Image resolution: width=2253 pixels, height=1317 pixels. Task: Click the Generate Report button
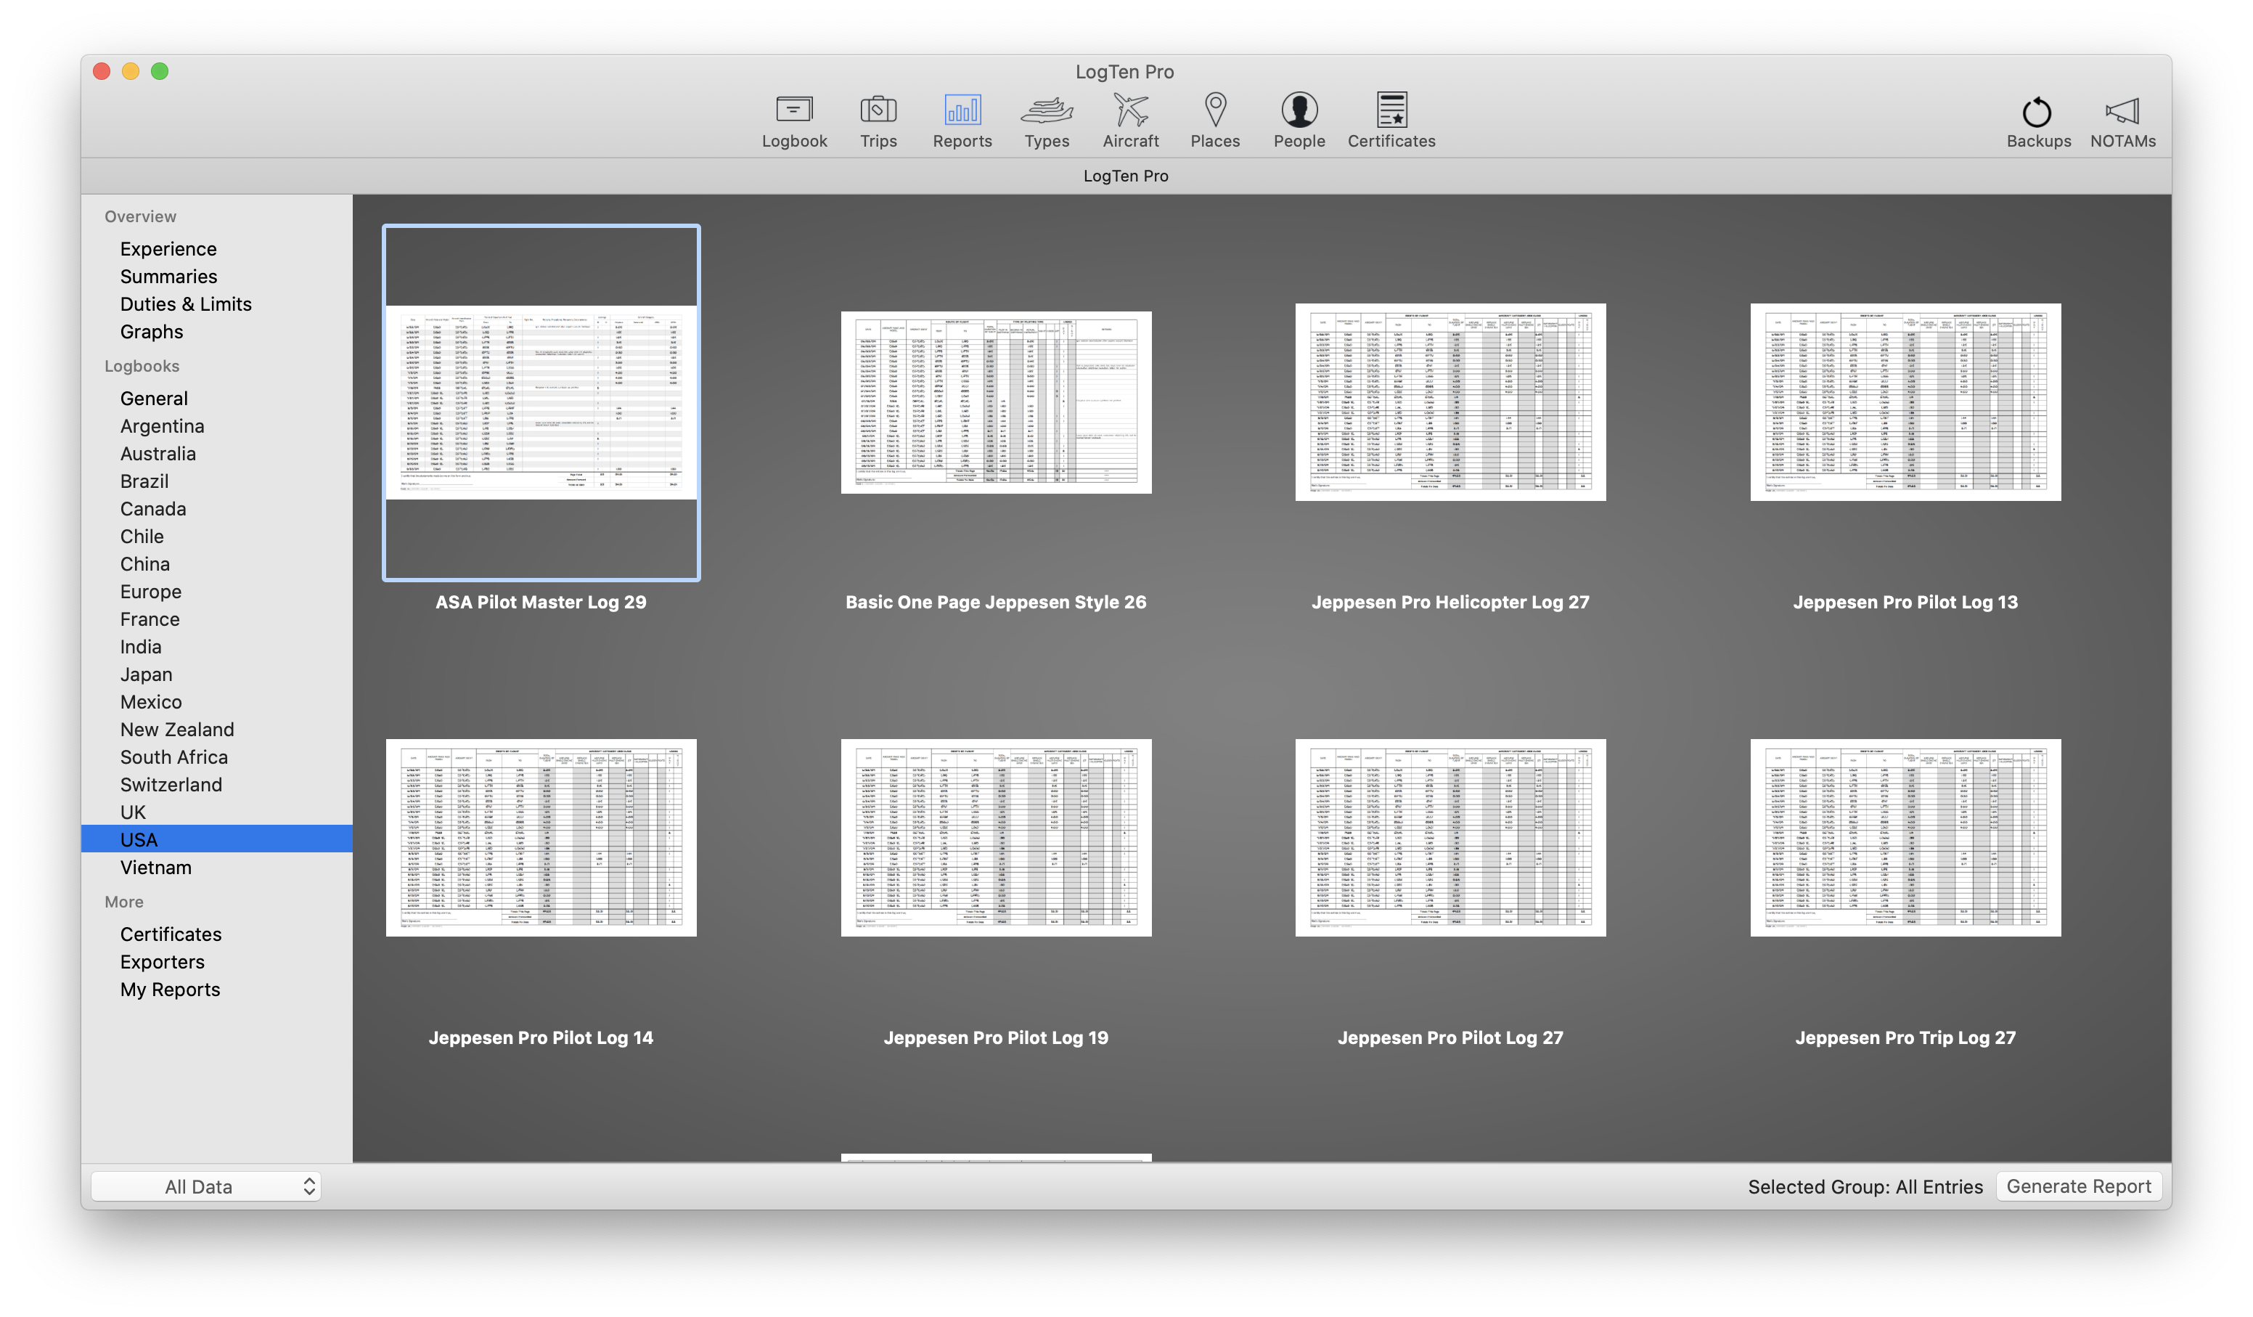coord(2079,1186)
